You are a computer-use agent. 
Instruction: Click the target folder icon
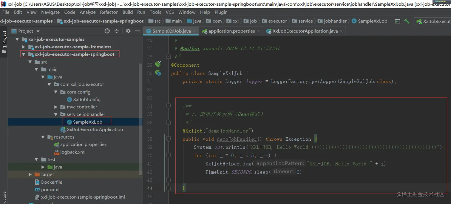(x=37, y=174)
